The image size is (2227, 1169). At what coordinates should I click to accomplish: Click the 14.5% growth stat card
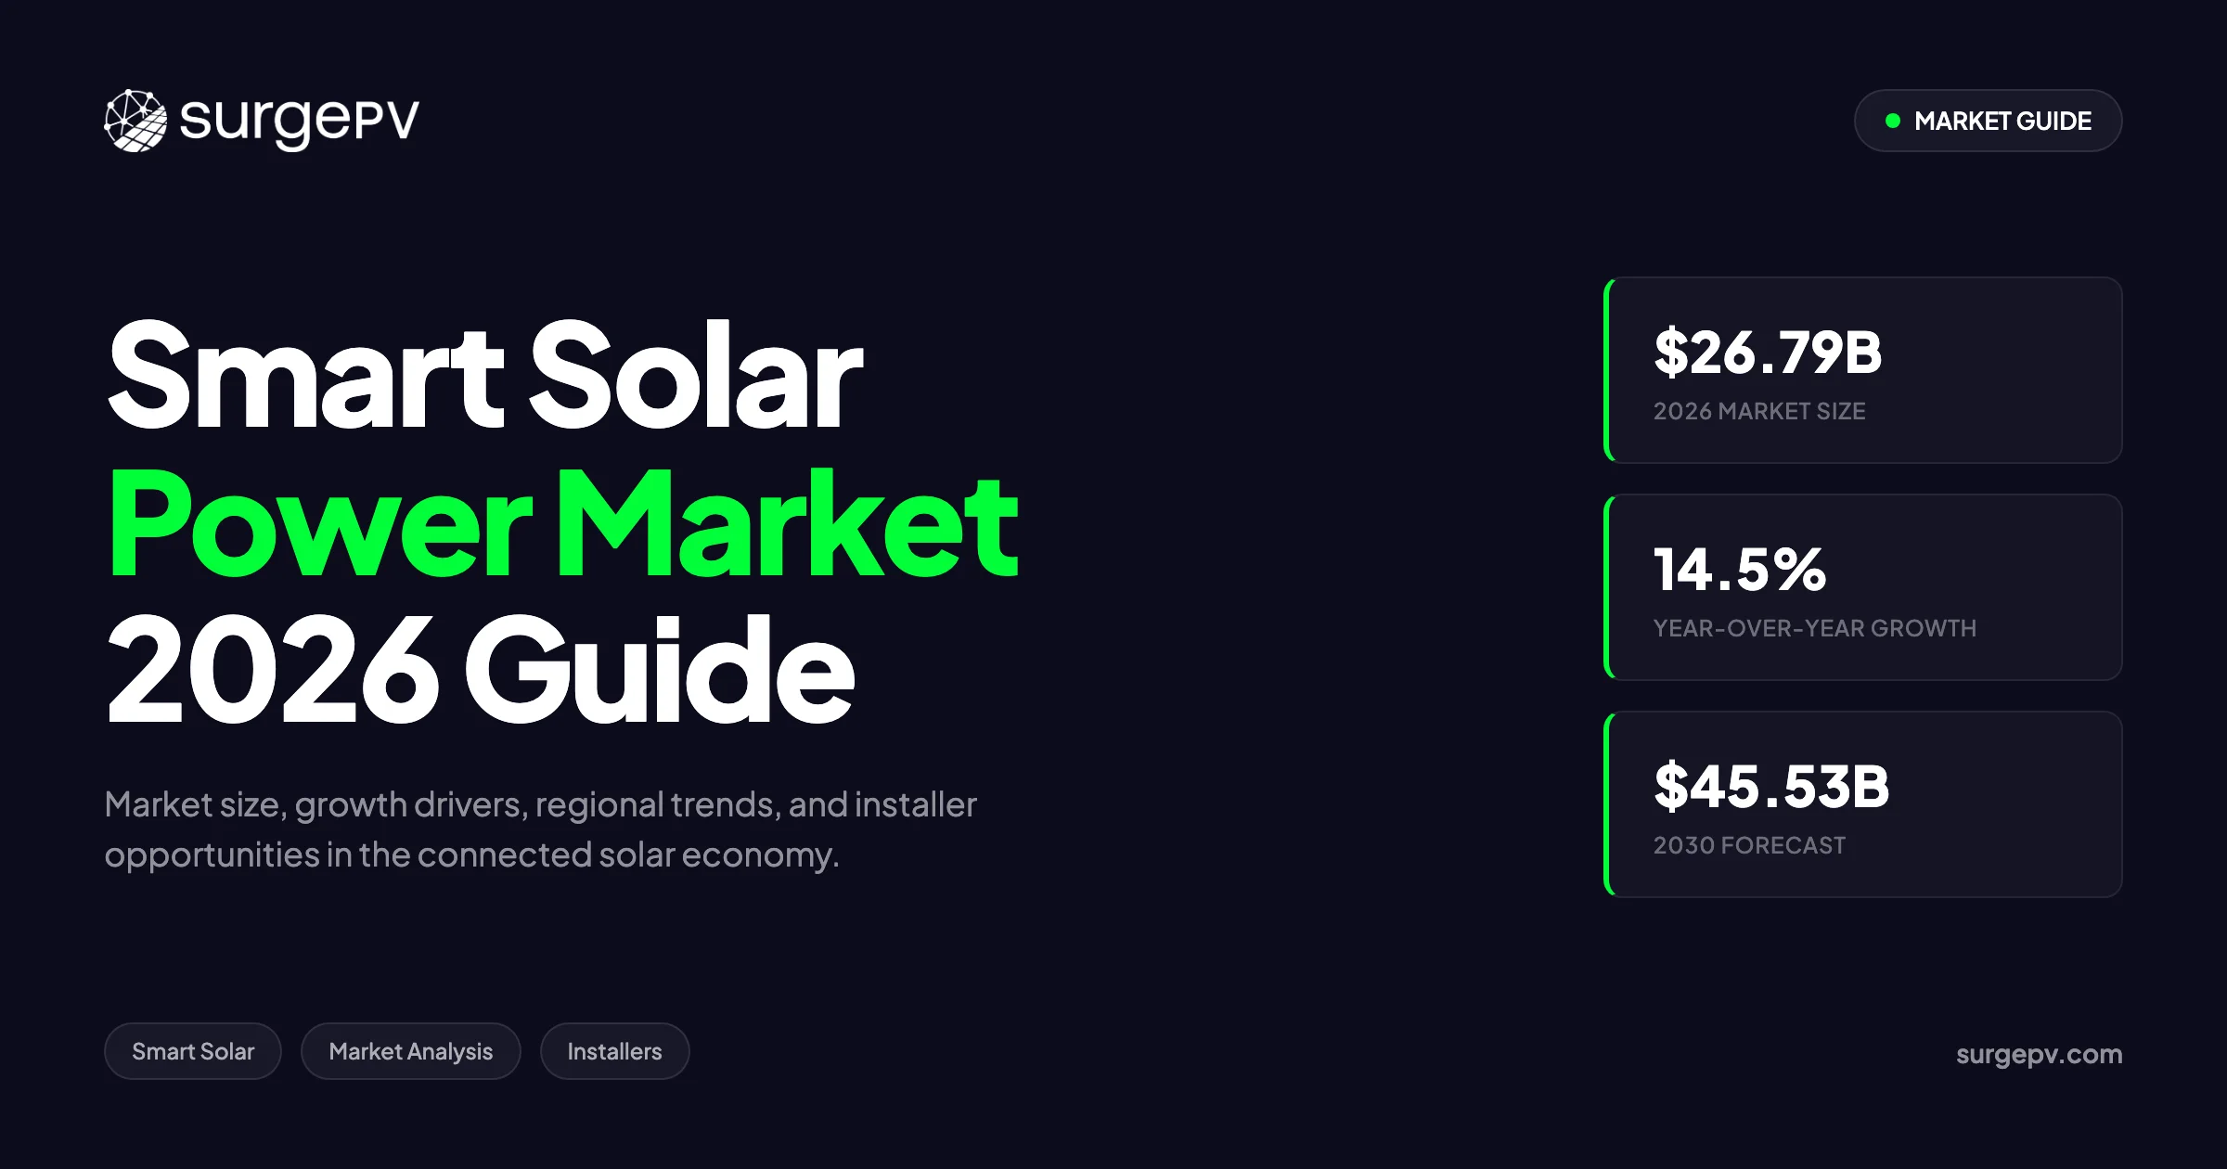point(1863,587)
